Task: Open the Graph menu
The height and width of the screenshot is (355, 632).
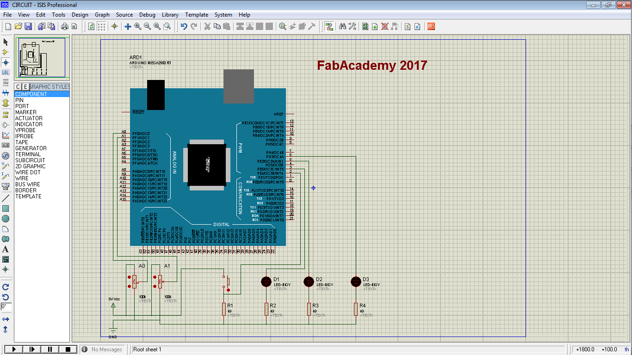Action: tap(102, 15)
